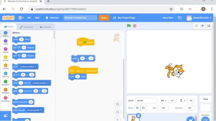Open the Chrome profile avatar B
Screen dimensions: 216x121
[x=203, y=9]
